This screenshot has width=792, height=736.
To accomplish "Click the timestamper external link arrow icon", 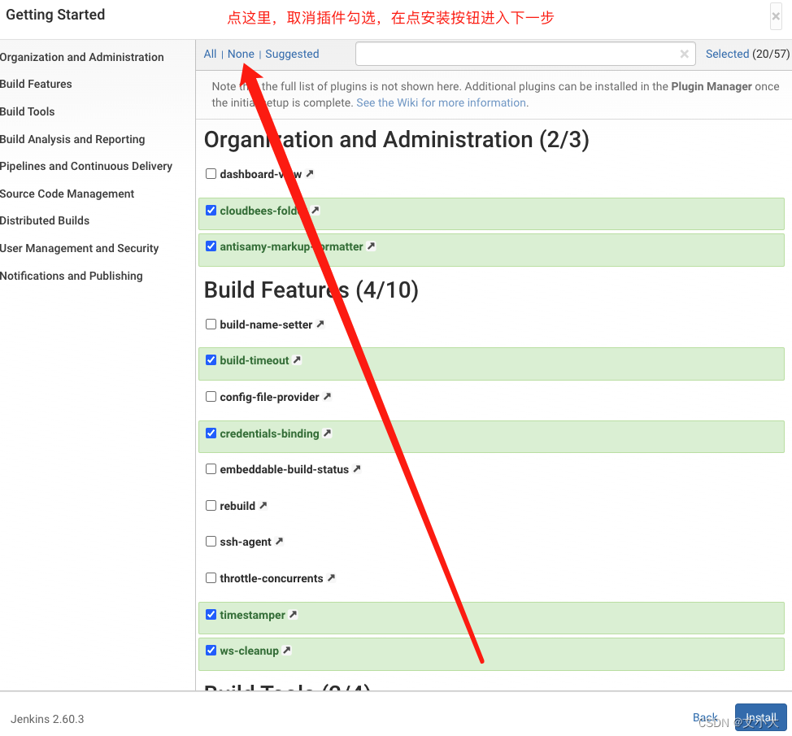I will 292,614.
